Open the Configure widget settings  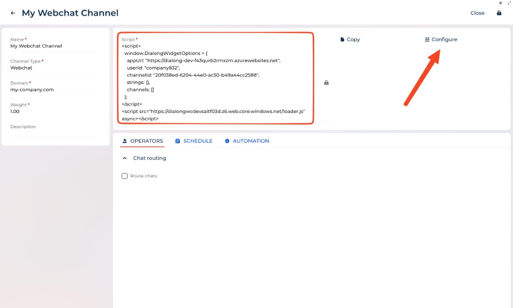pos(441,39)
